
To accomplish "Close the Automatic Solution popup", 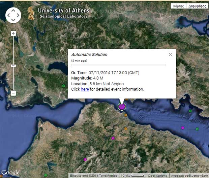I will point(171,54).
